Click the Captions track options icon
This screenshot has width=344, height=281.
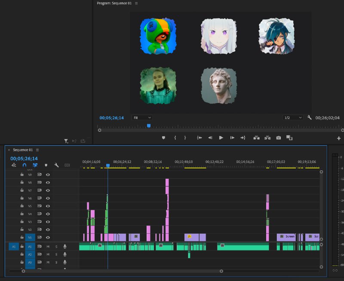(x=67, y=165)
